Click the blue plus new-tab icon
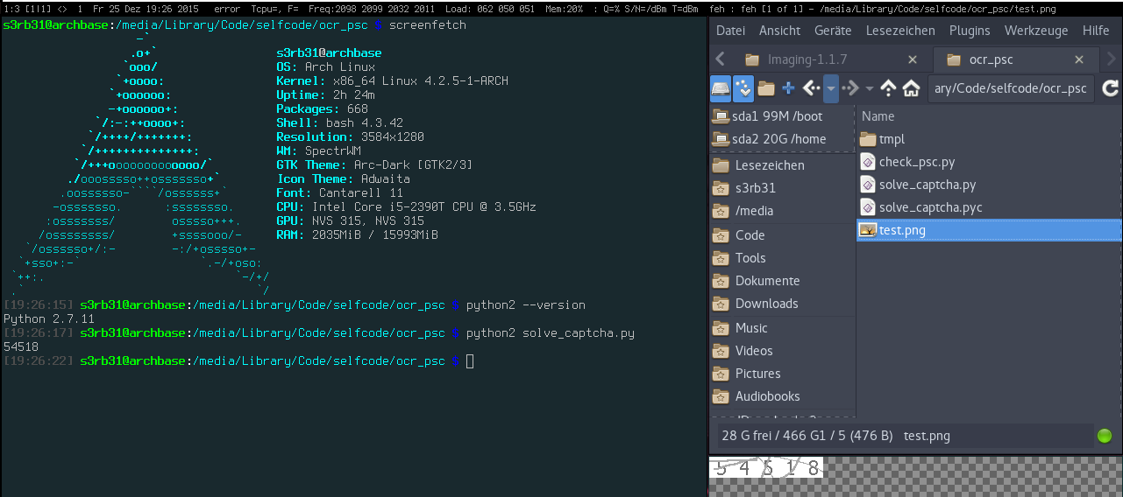The height and width of the screenshot is (497, 1123). 788,88
